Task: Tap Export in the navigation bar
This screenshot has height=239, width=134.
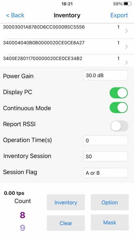Action: (119, 15)
